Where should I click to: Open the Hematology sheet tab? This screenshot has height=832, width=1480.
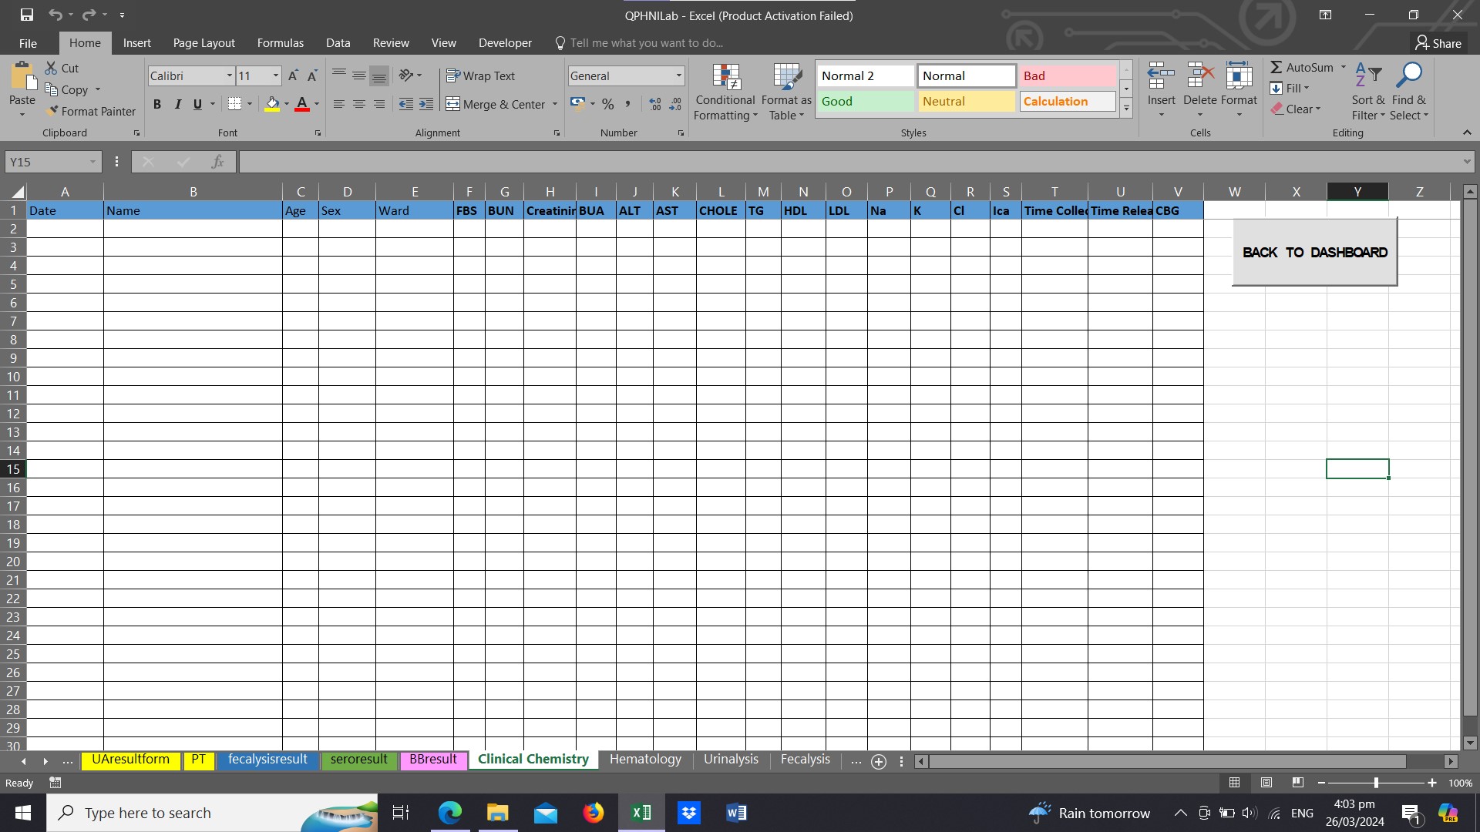point(645,760)
